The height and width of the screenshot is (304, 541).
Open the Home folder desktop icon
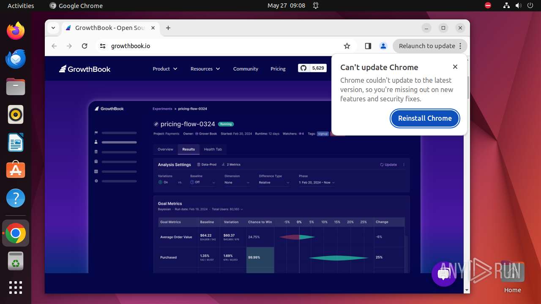(512, 277)
